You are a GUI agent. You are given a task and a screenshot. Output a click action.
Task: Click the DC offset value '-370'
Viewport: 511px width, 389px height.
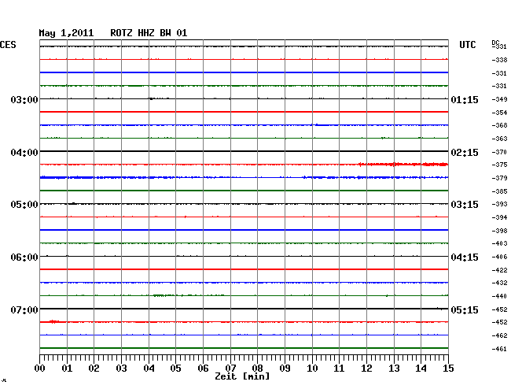point(499,152)
